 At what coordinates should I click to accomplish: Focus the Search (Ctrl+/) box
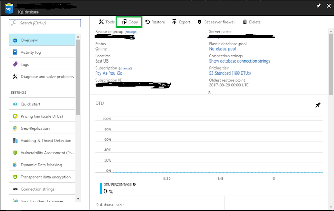tap(45, 23)
